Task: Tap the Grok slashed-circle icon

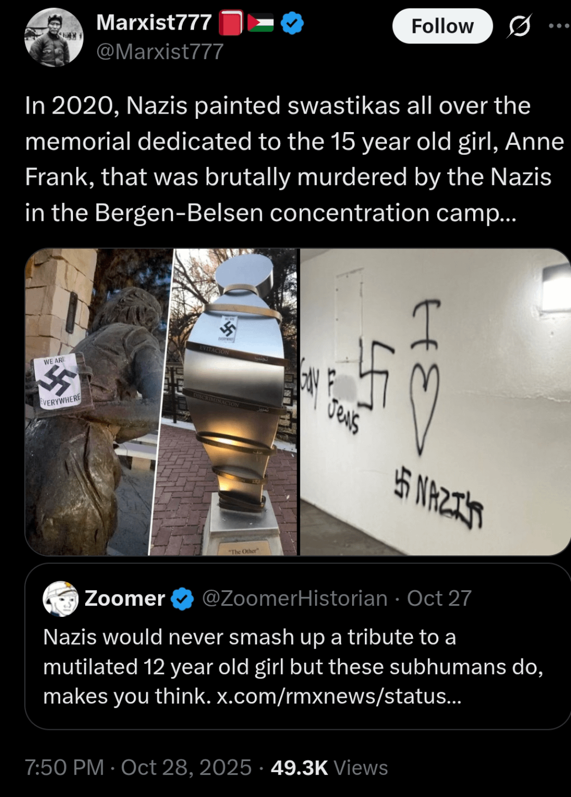Action: coord(519,26)
